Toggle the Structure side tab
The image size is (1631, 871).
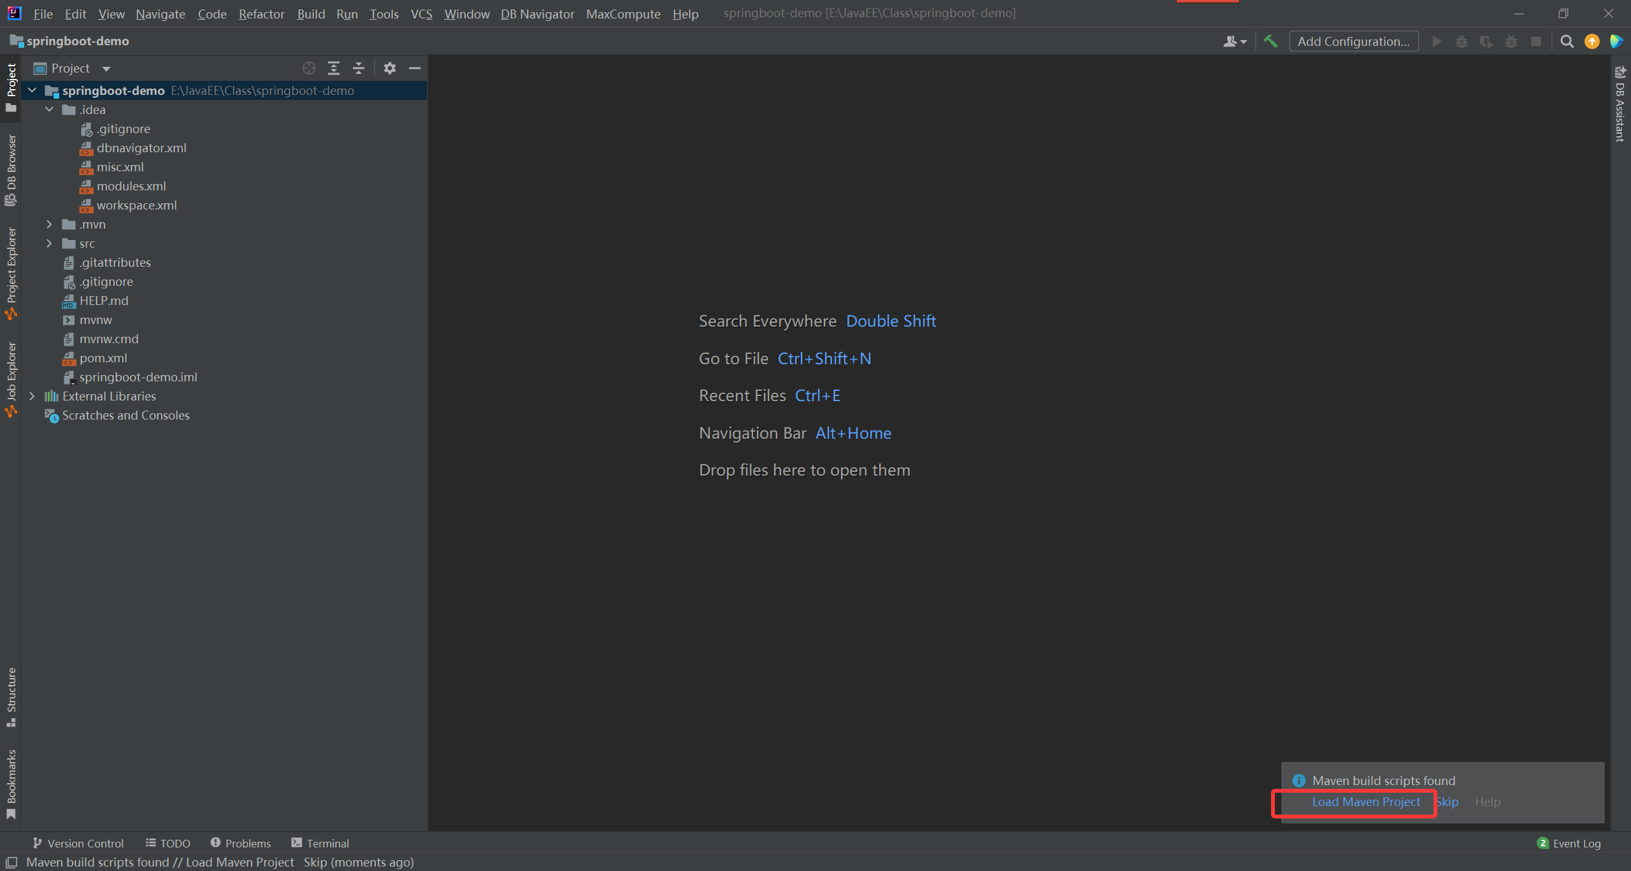pos(11,697)
